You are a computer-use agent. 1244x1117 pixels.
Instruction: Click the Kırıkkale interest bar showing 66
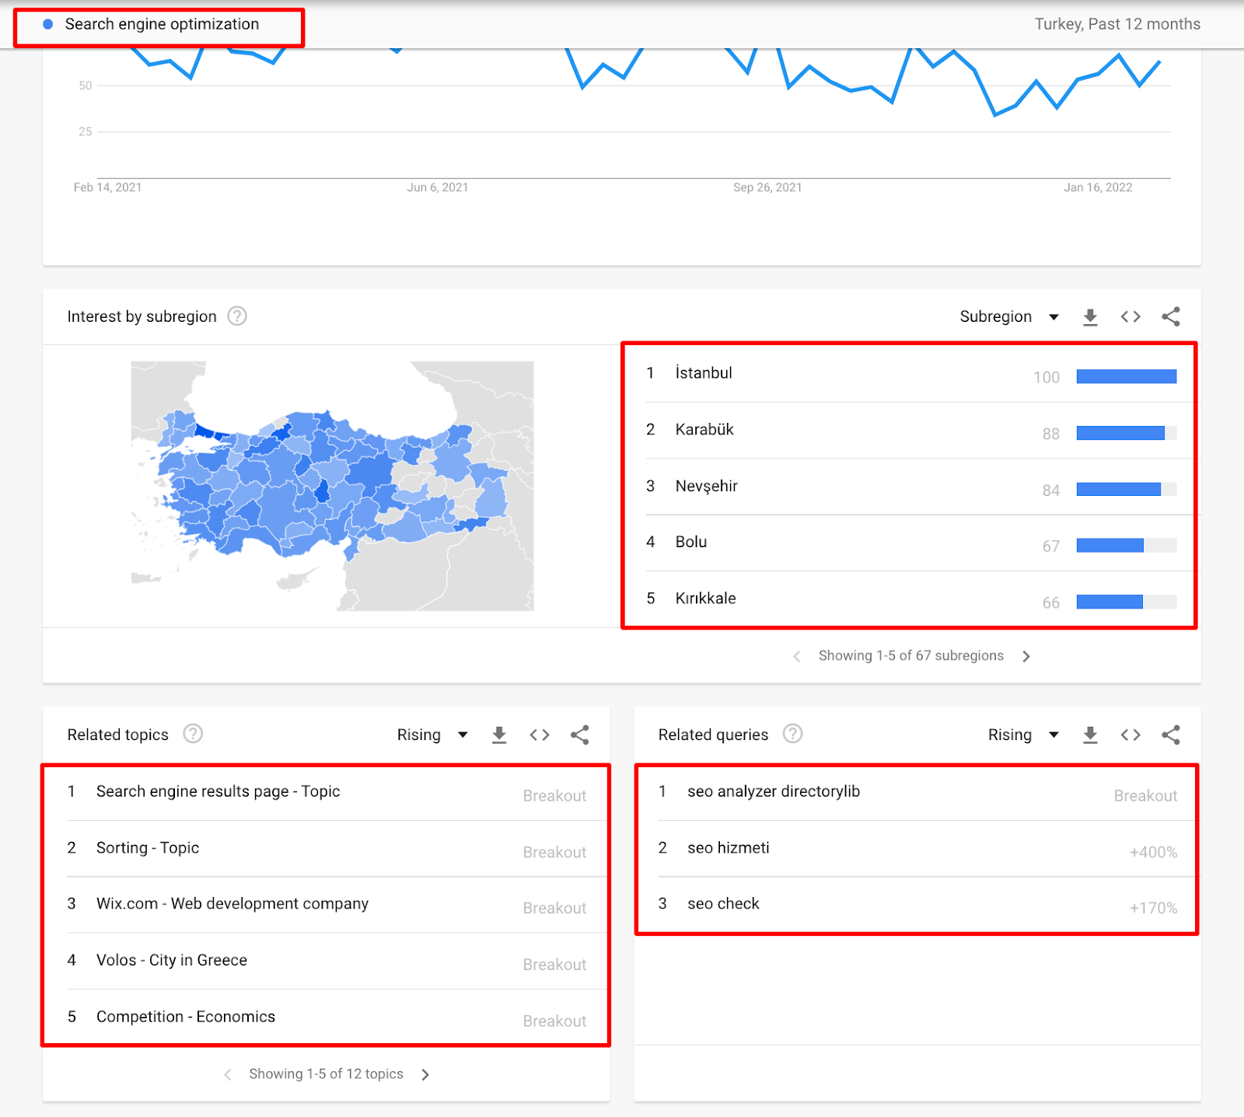tap(1127, 602)
